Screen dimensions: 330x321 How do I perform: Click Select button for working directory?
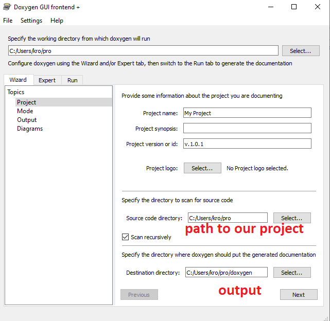click(x=301, y=51)
